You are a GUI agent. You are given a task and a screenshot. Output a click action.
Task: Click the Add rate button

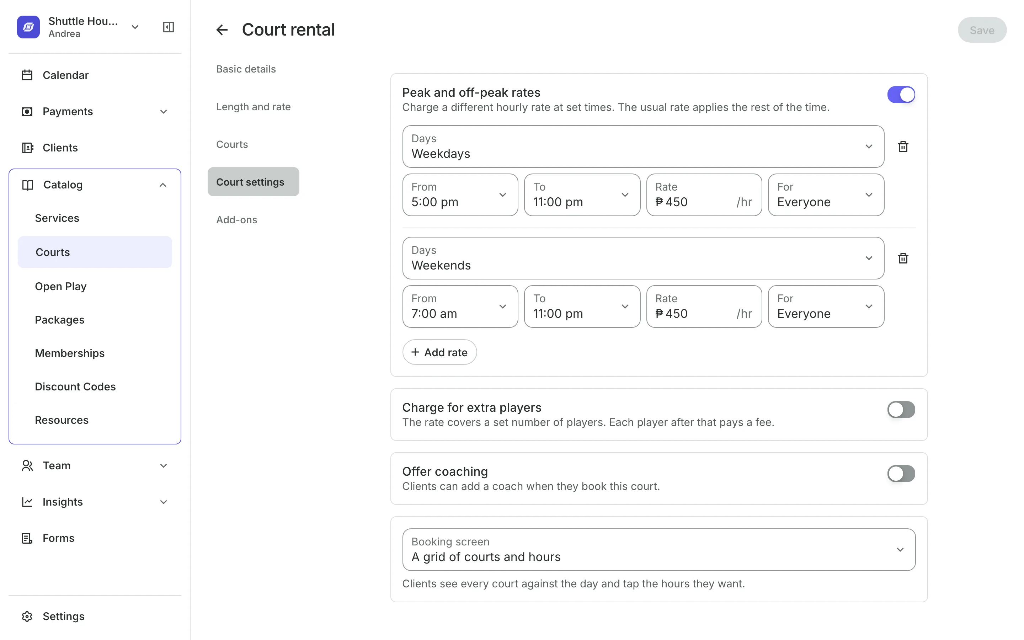[439, 352]
